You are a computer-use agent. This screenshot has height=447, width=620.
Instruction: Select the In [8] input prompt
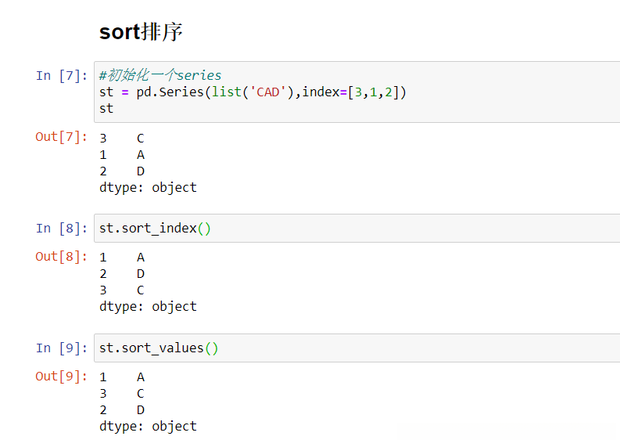click(62, 229)
